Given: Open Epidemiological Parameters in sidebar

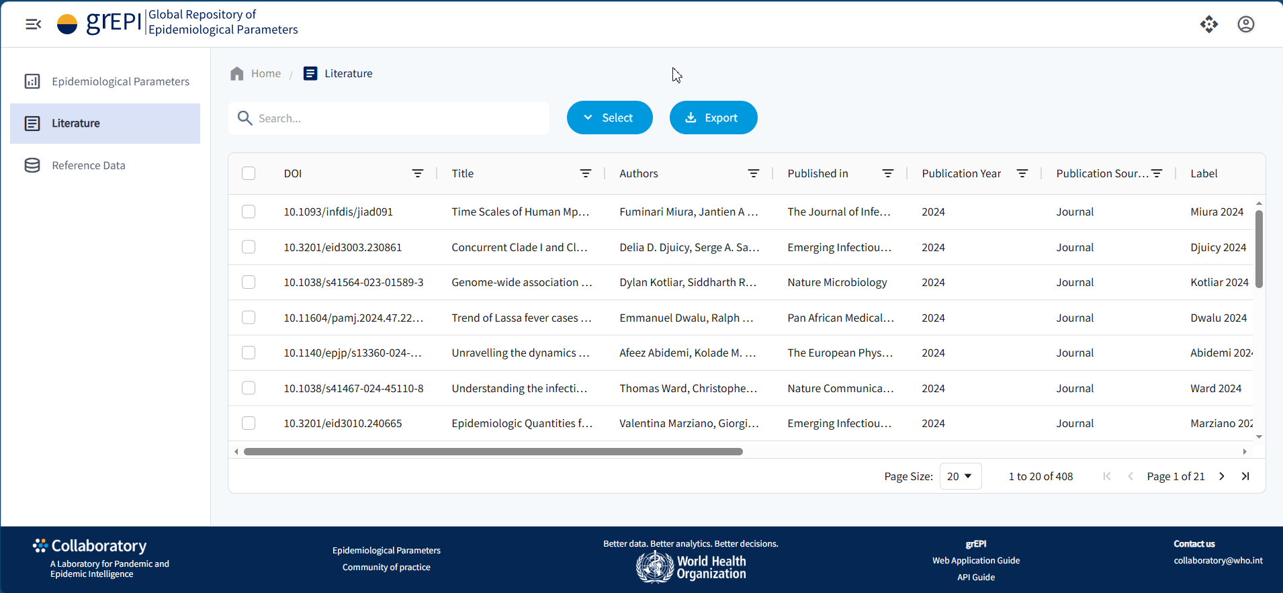Looking at the screenshot, I should pos(105,81).
